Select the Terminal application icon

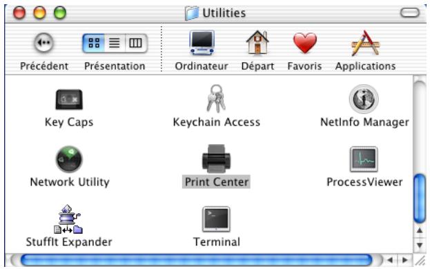point(216,219)
